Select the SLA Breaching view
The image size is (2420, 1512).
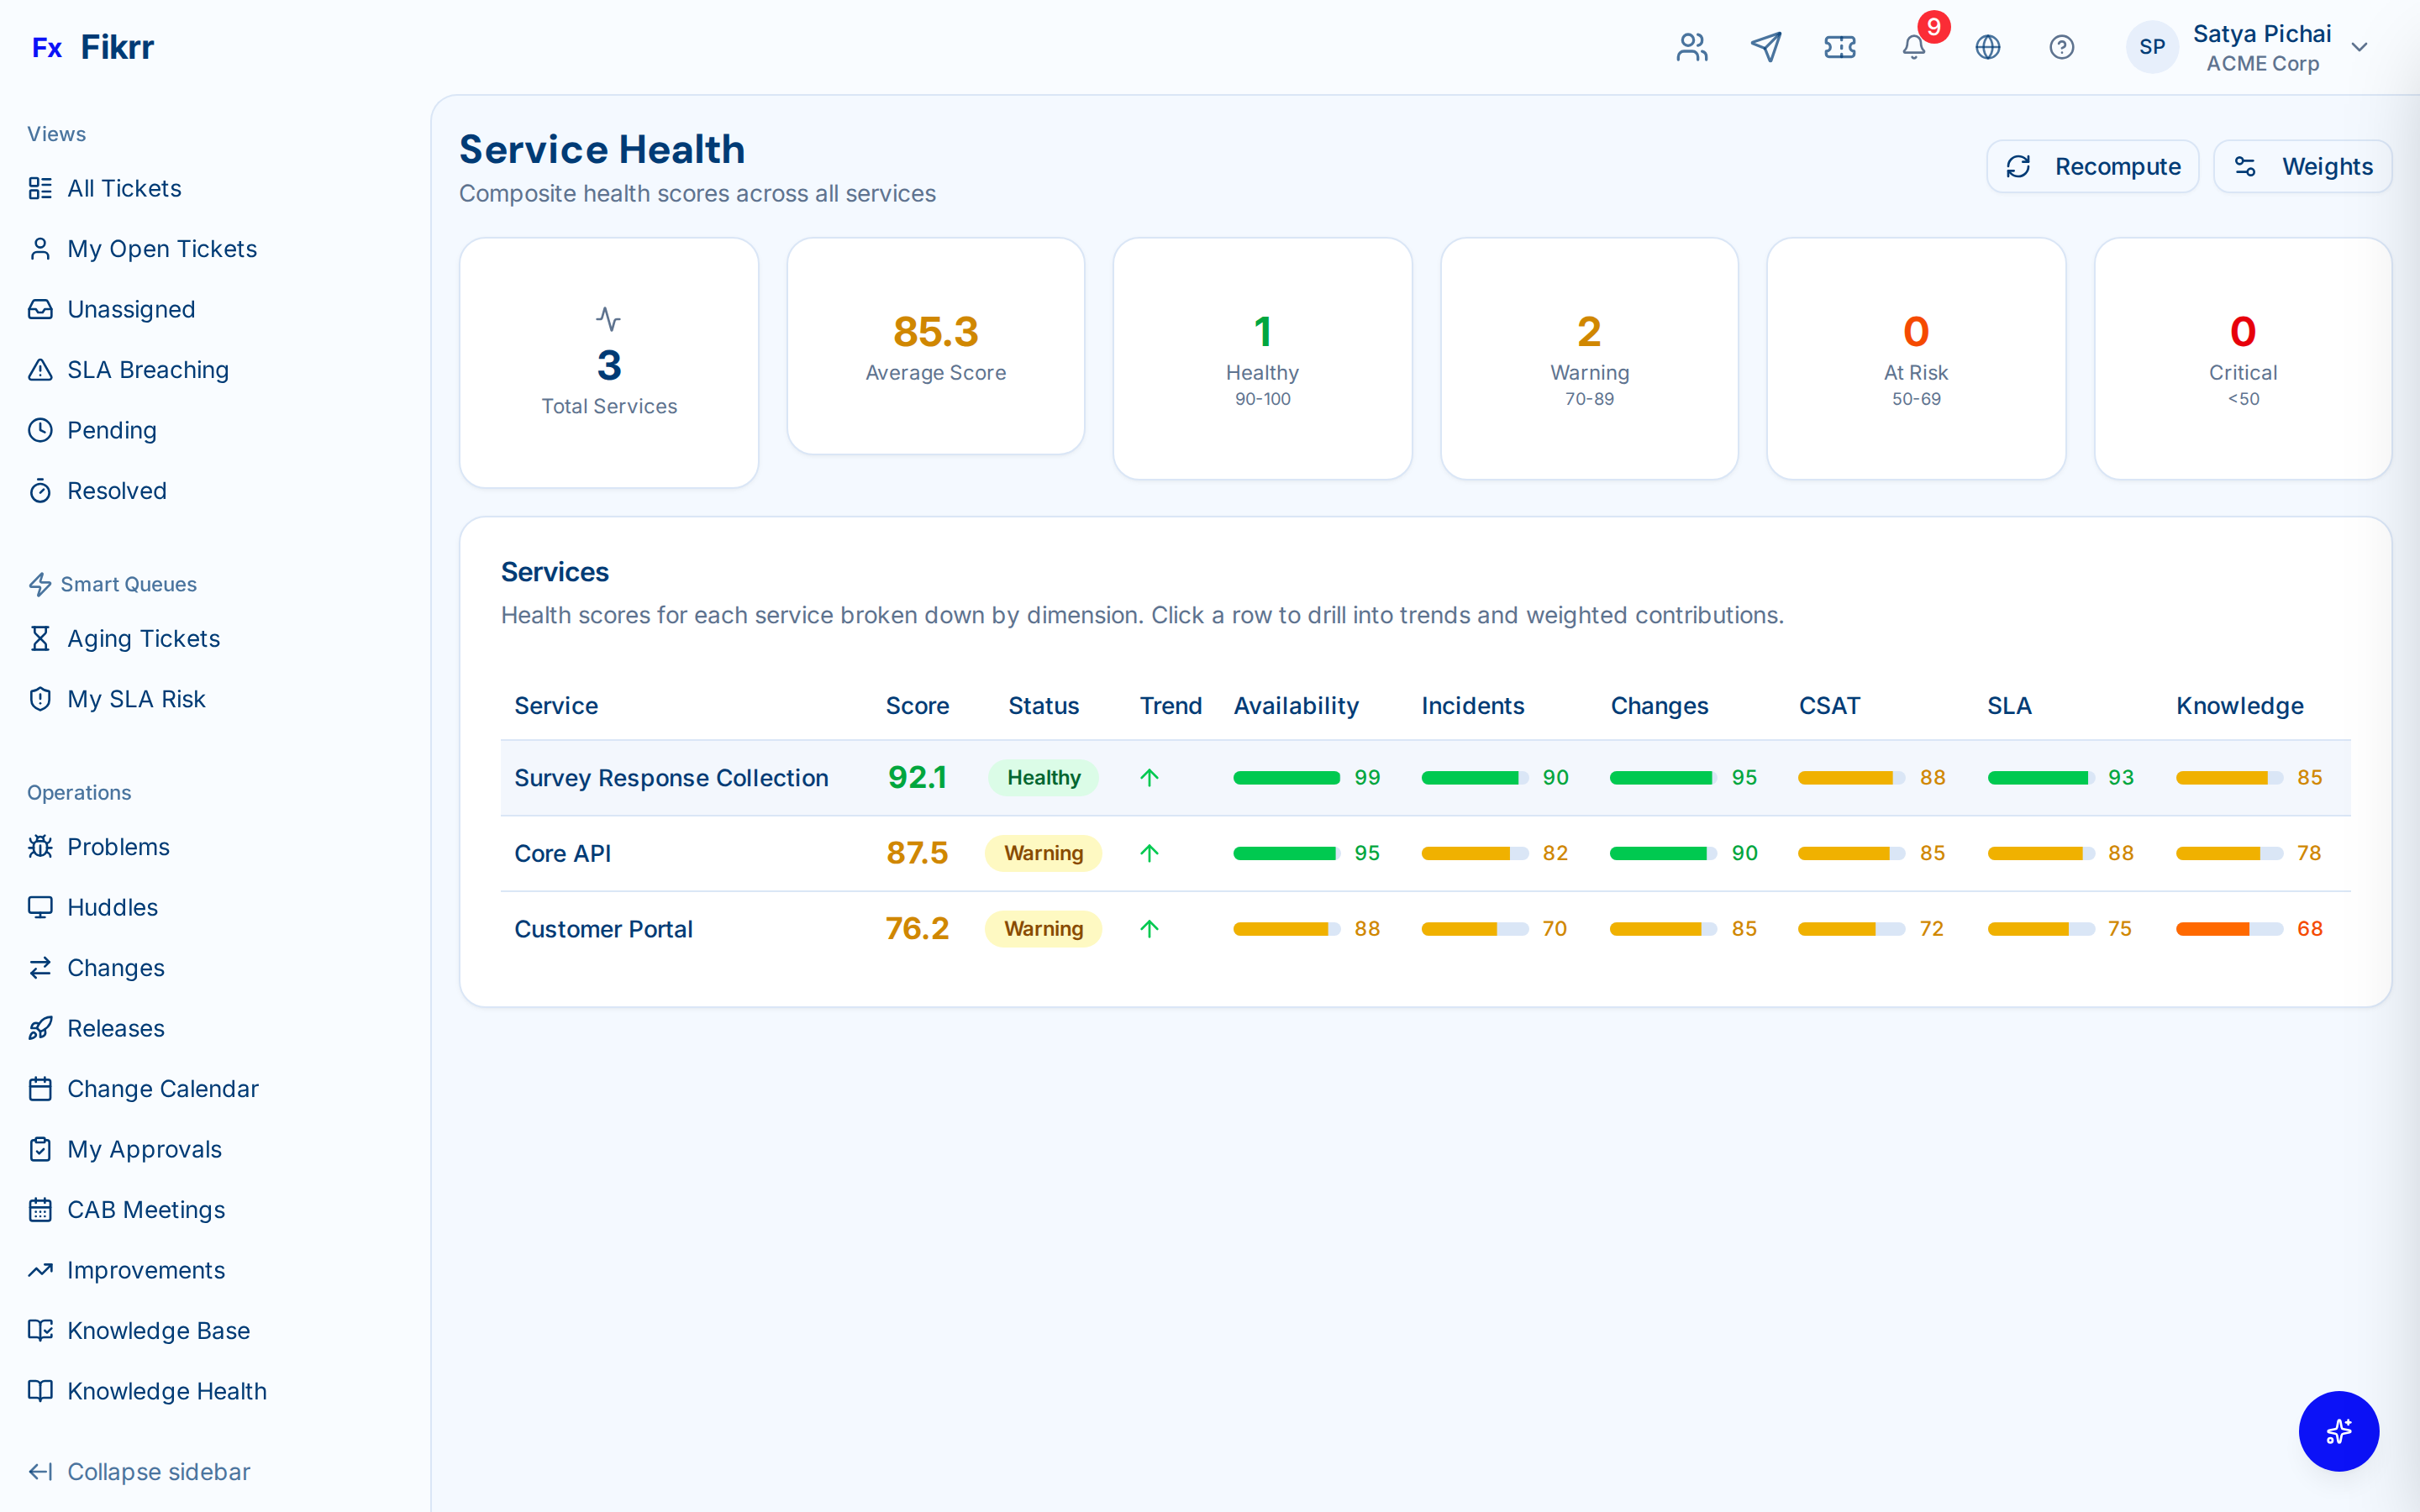[147, 369]
